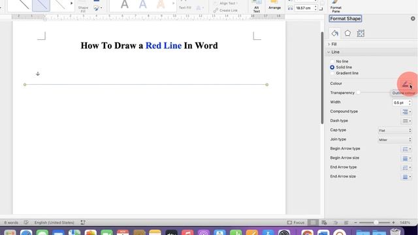Select the highlighted second line style
This screenshot has width=418, height=235.
41,5
